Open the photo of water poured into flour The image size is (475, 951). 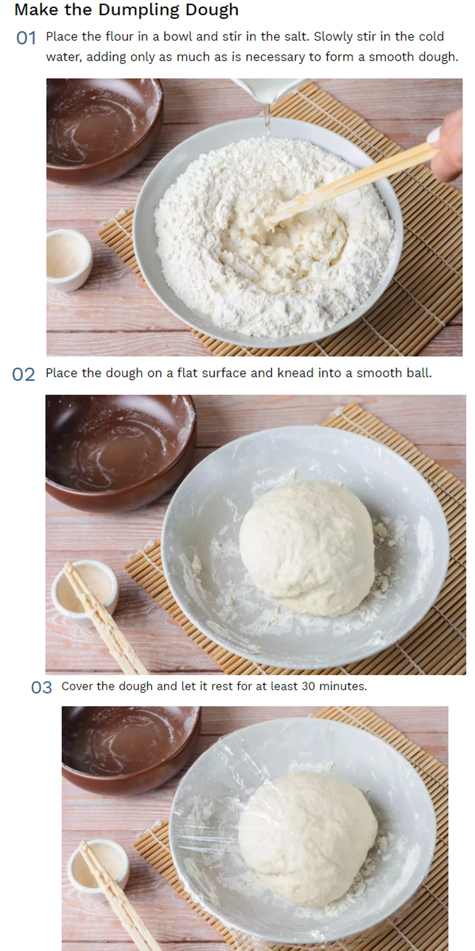click(254, 217)
